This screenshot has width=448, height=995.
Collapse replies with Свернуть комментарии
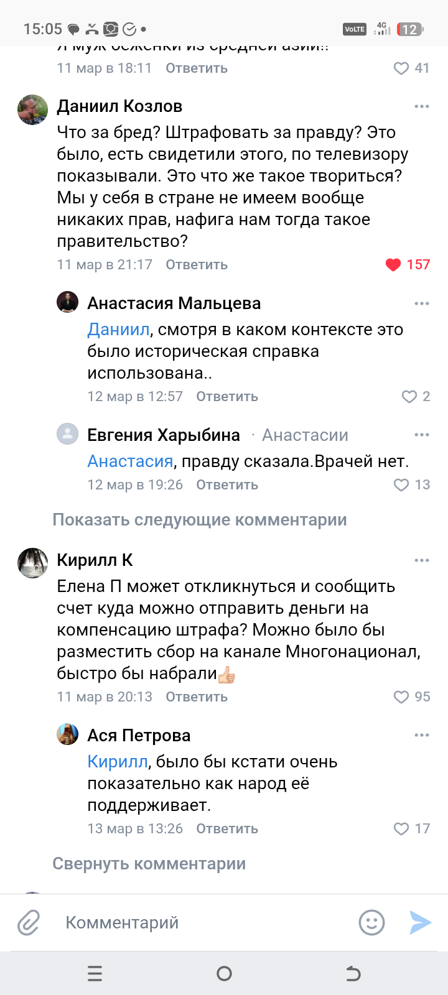(x=149, y=864)
